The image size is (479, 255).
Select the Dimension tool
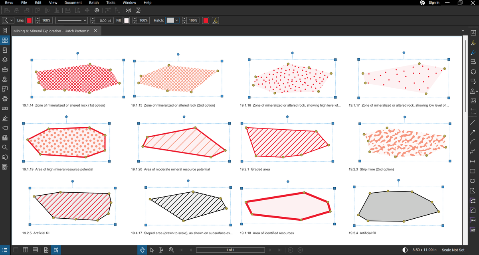click(x=473, y=161)
